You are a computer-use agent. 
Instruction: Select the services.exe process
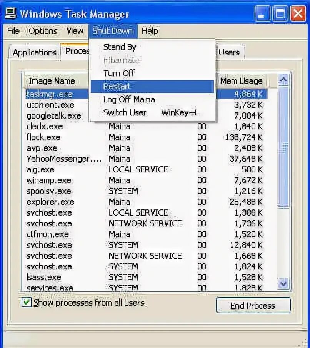point(147,288)
